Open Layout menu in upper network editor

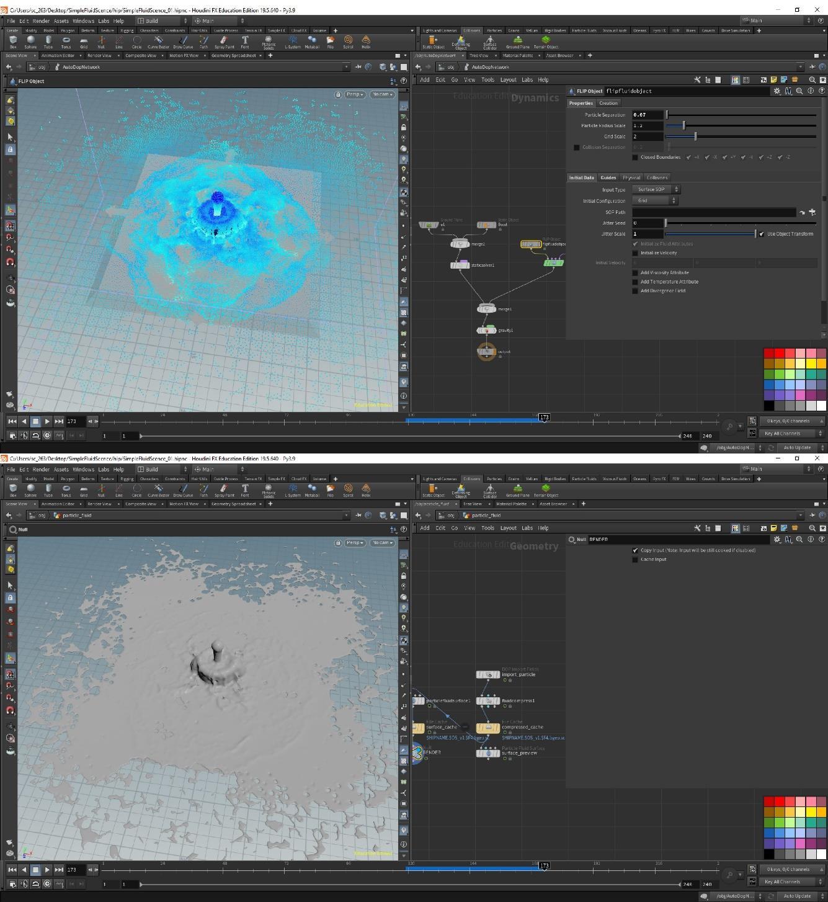pos(509,79)
